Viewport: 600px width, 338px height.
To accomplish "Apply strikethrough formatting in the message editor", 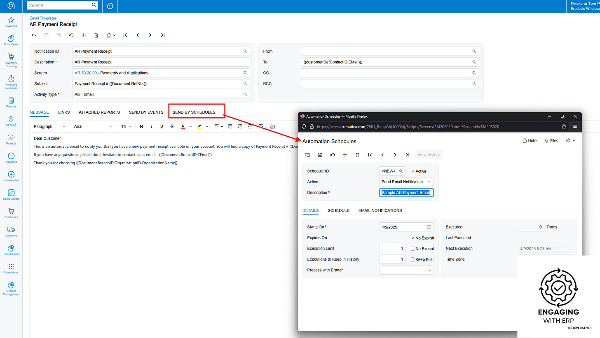I will coord(172,127).
